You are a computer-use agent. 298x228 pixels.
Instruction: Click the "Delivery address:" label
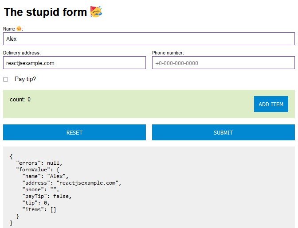(x=22, y=53)
